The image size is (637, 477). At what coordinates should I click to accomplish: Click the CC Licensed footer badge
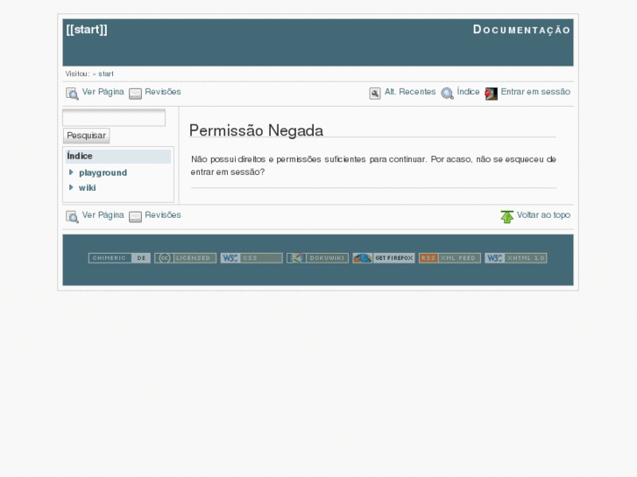tap(185, 258)
